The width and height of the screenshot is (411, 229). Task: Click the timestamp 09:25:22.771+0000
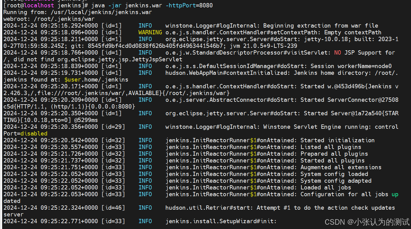point(69,221)
